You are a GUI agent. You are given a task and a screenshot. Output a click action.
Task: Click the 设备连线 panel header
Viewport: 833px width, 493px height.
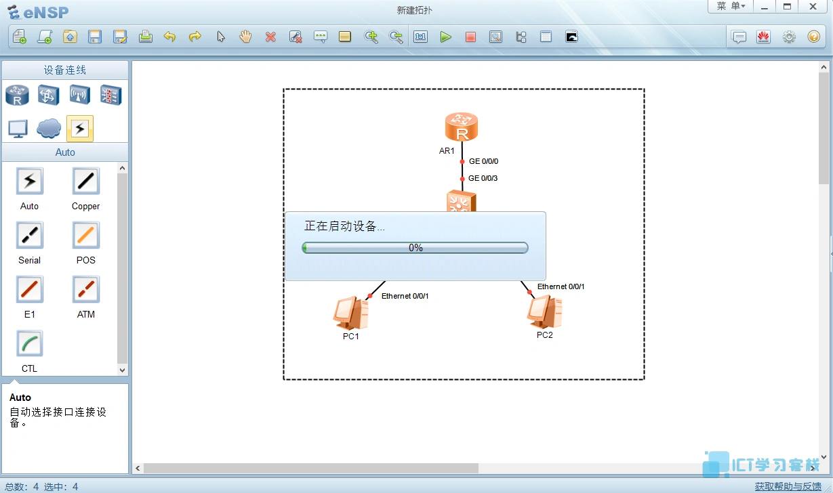coord(65,70)
